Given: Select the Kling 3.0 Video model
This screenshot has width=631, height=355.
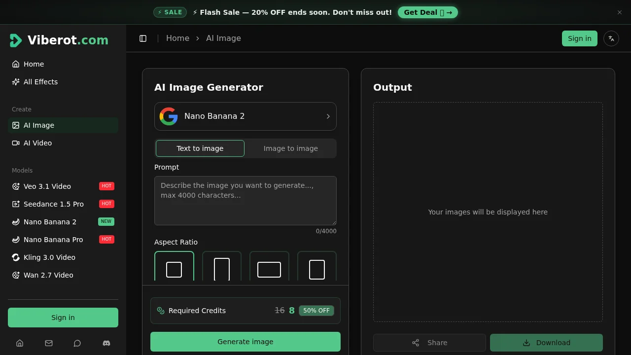Looking at the screenshot, I should pos(49,257).
